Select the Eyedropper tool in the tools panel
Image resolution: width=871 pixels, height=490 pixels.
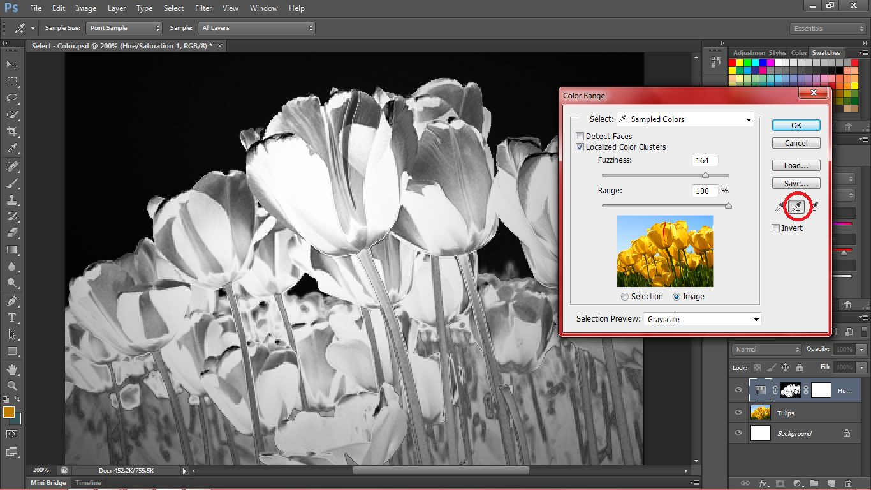pos(12,148)
